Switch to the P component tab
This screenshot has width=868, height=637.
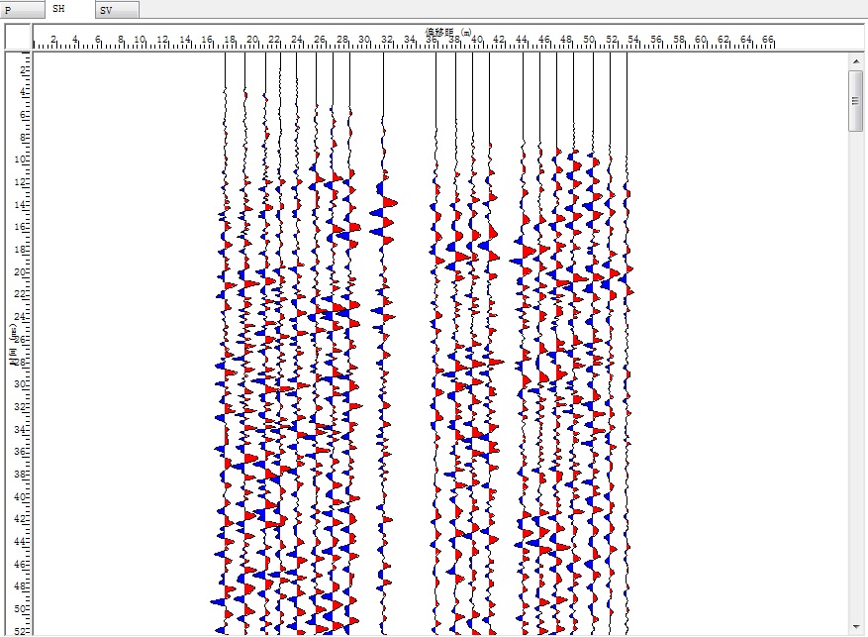coord(22,9)
